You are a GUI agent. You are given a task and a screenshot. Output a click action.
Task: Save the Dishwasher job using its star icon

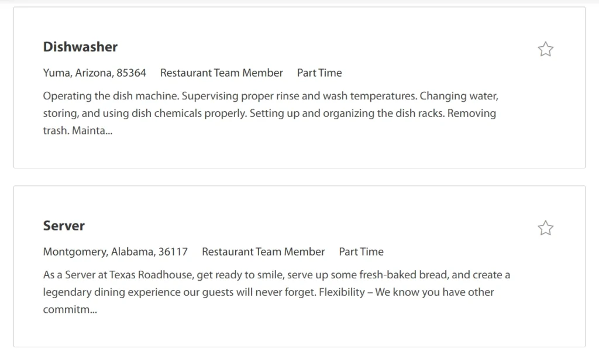point(545,49)
